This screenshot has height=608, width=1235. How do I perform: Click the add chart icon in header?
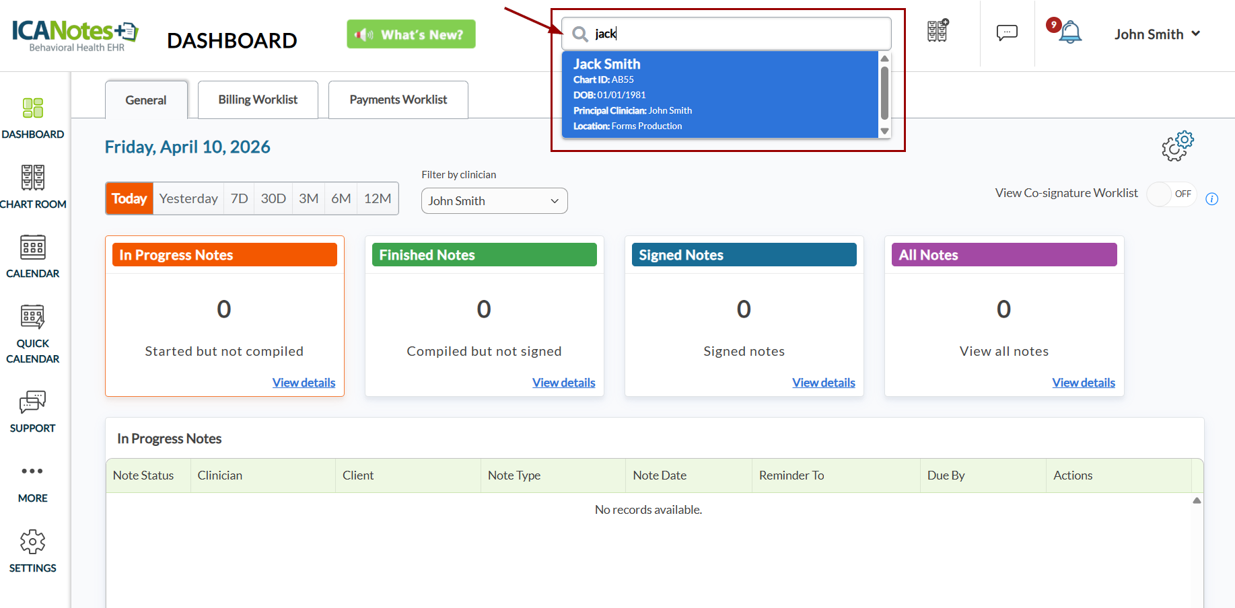pos(938,31)
